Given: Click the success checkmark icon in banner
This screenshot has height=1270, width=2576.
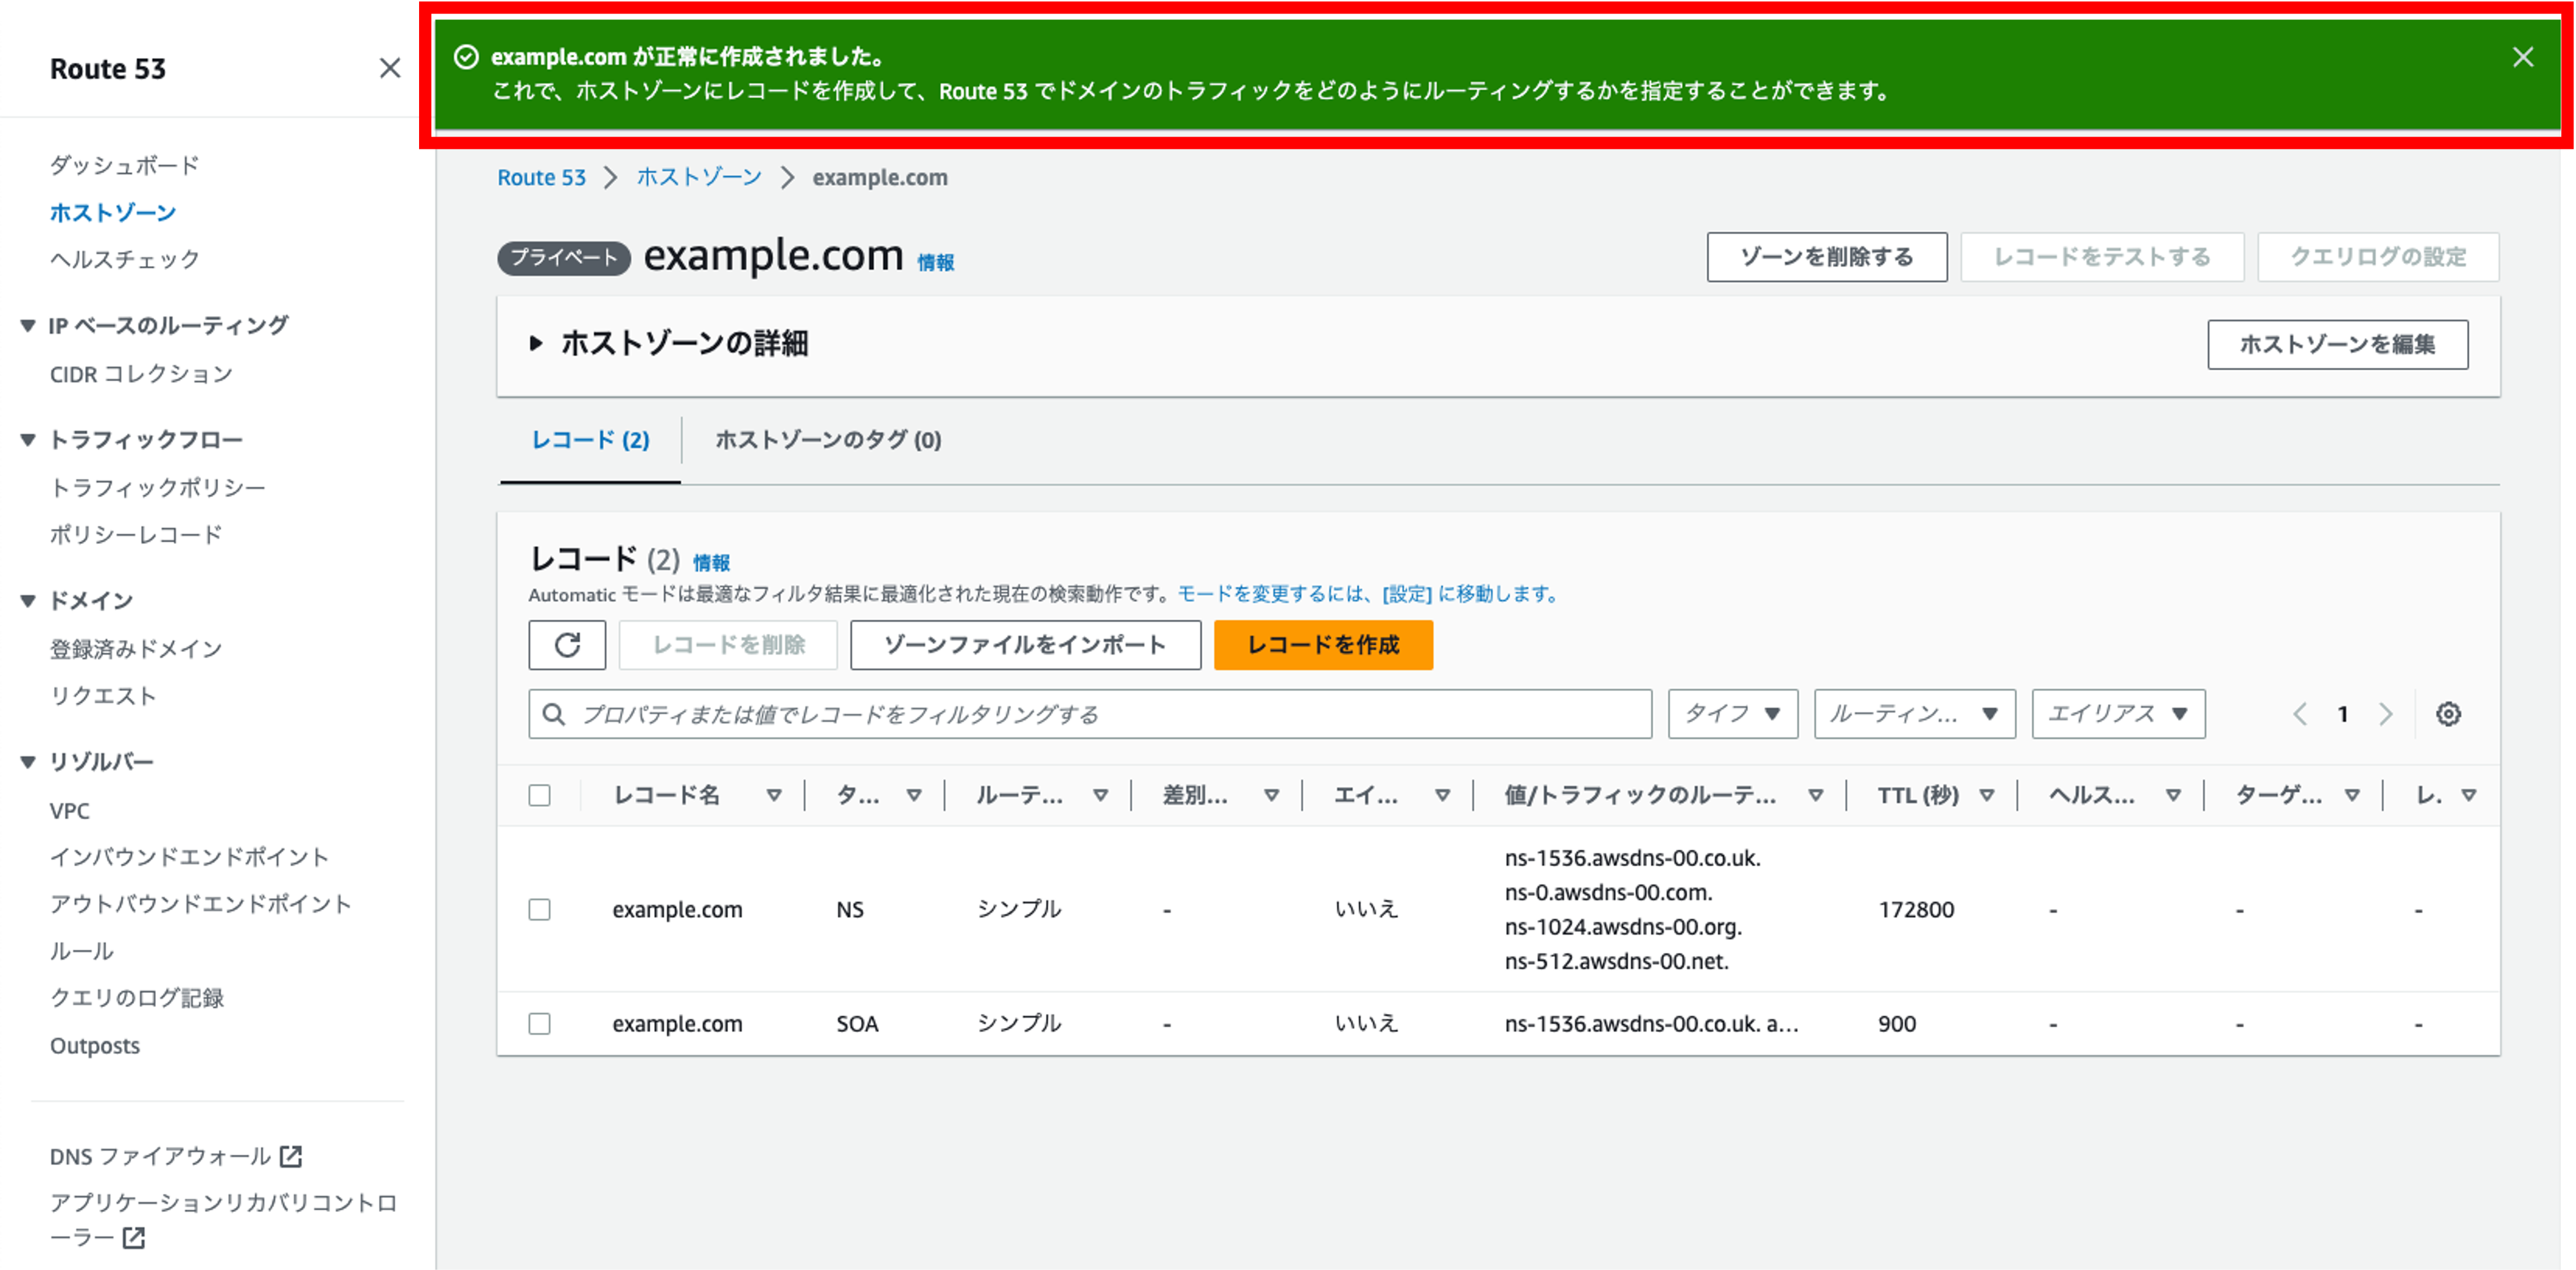Looking at the screenshot, I should 466,57.
